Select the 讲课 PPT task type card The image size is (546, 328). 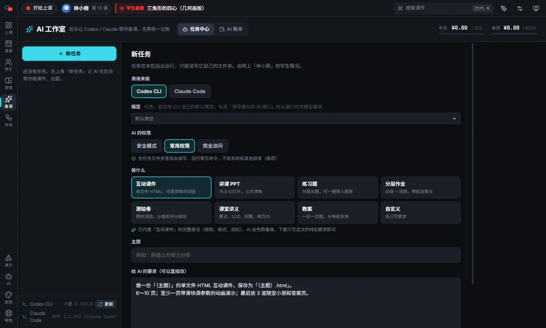point(254,187)
